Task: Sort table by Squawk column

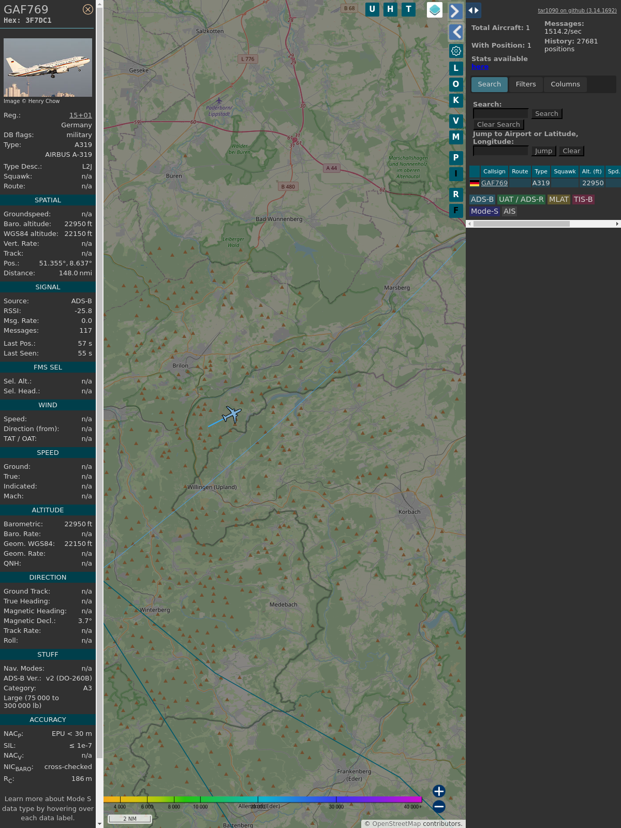Action: [565, 171]
